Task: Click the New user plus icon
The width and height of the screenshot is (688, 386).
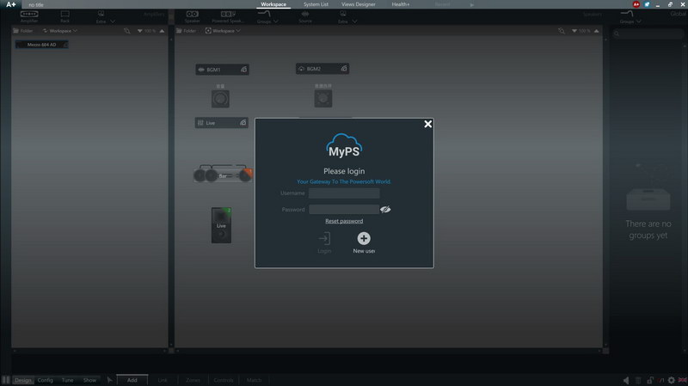Action: (364, 238)
